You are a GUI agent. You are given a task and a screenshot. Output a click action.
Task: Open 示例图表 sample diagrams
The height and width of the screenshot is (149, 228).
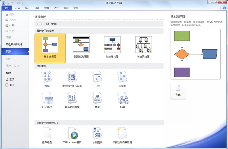click(x=97, y=136)
